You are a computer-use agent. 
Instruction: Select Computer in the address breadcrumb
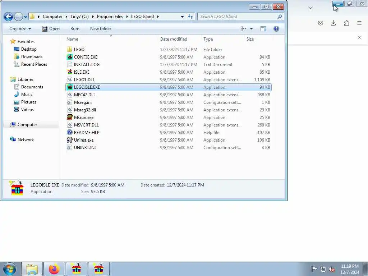[52, 17]
